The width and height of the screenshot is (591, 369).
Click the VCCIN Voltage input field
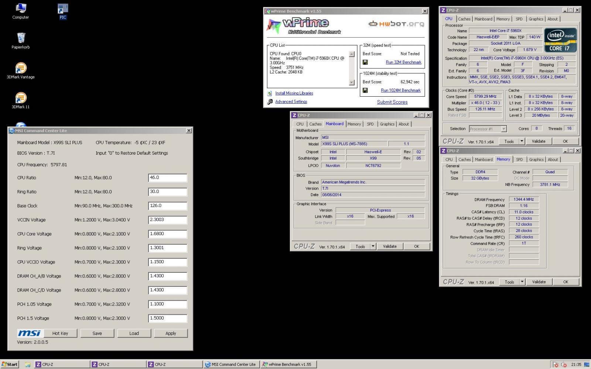[x=168, y=220]
